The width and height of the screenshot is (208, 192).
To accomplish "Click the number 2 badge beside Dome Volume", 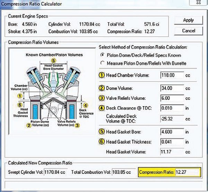I will [102, 88].
